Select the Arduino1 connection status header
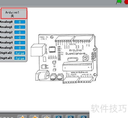The height and width of the screenshot is (118, 128). (x=14, y=14)
